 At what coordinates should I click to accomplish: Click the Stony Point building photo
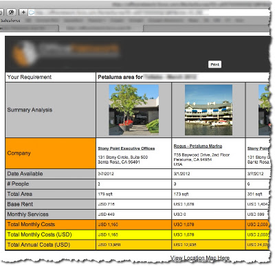(x=134, y=110)
